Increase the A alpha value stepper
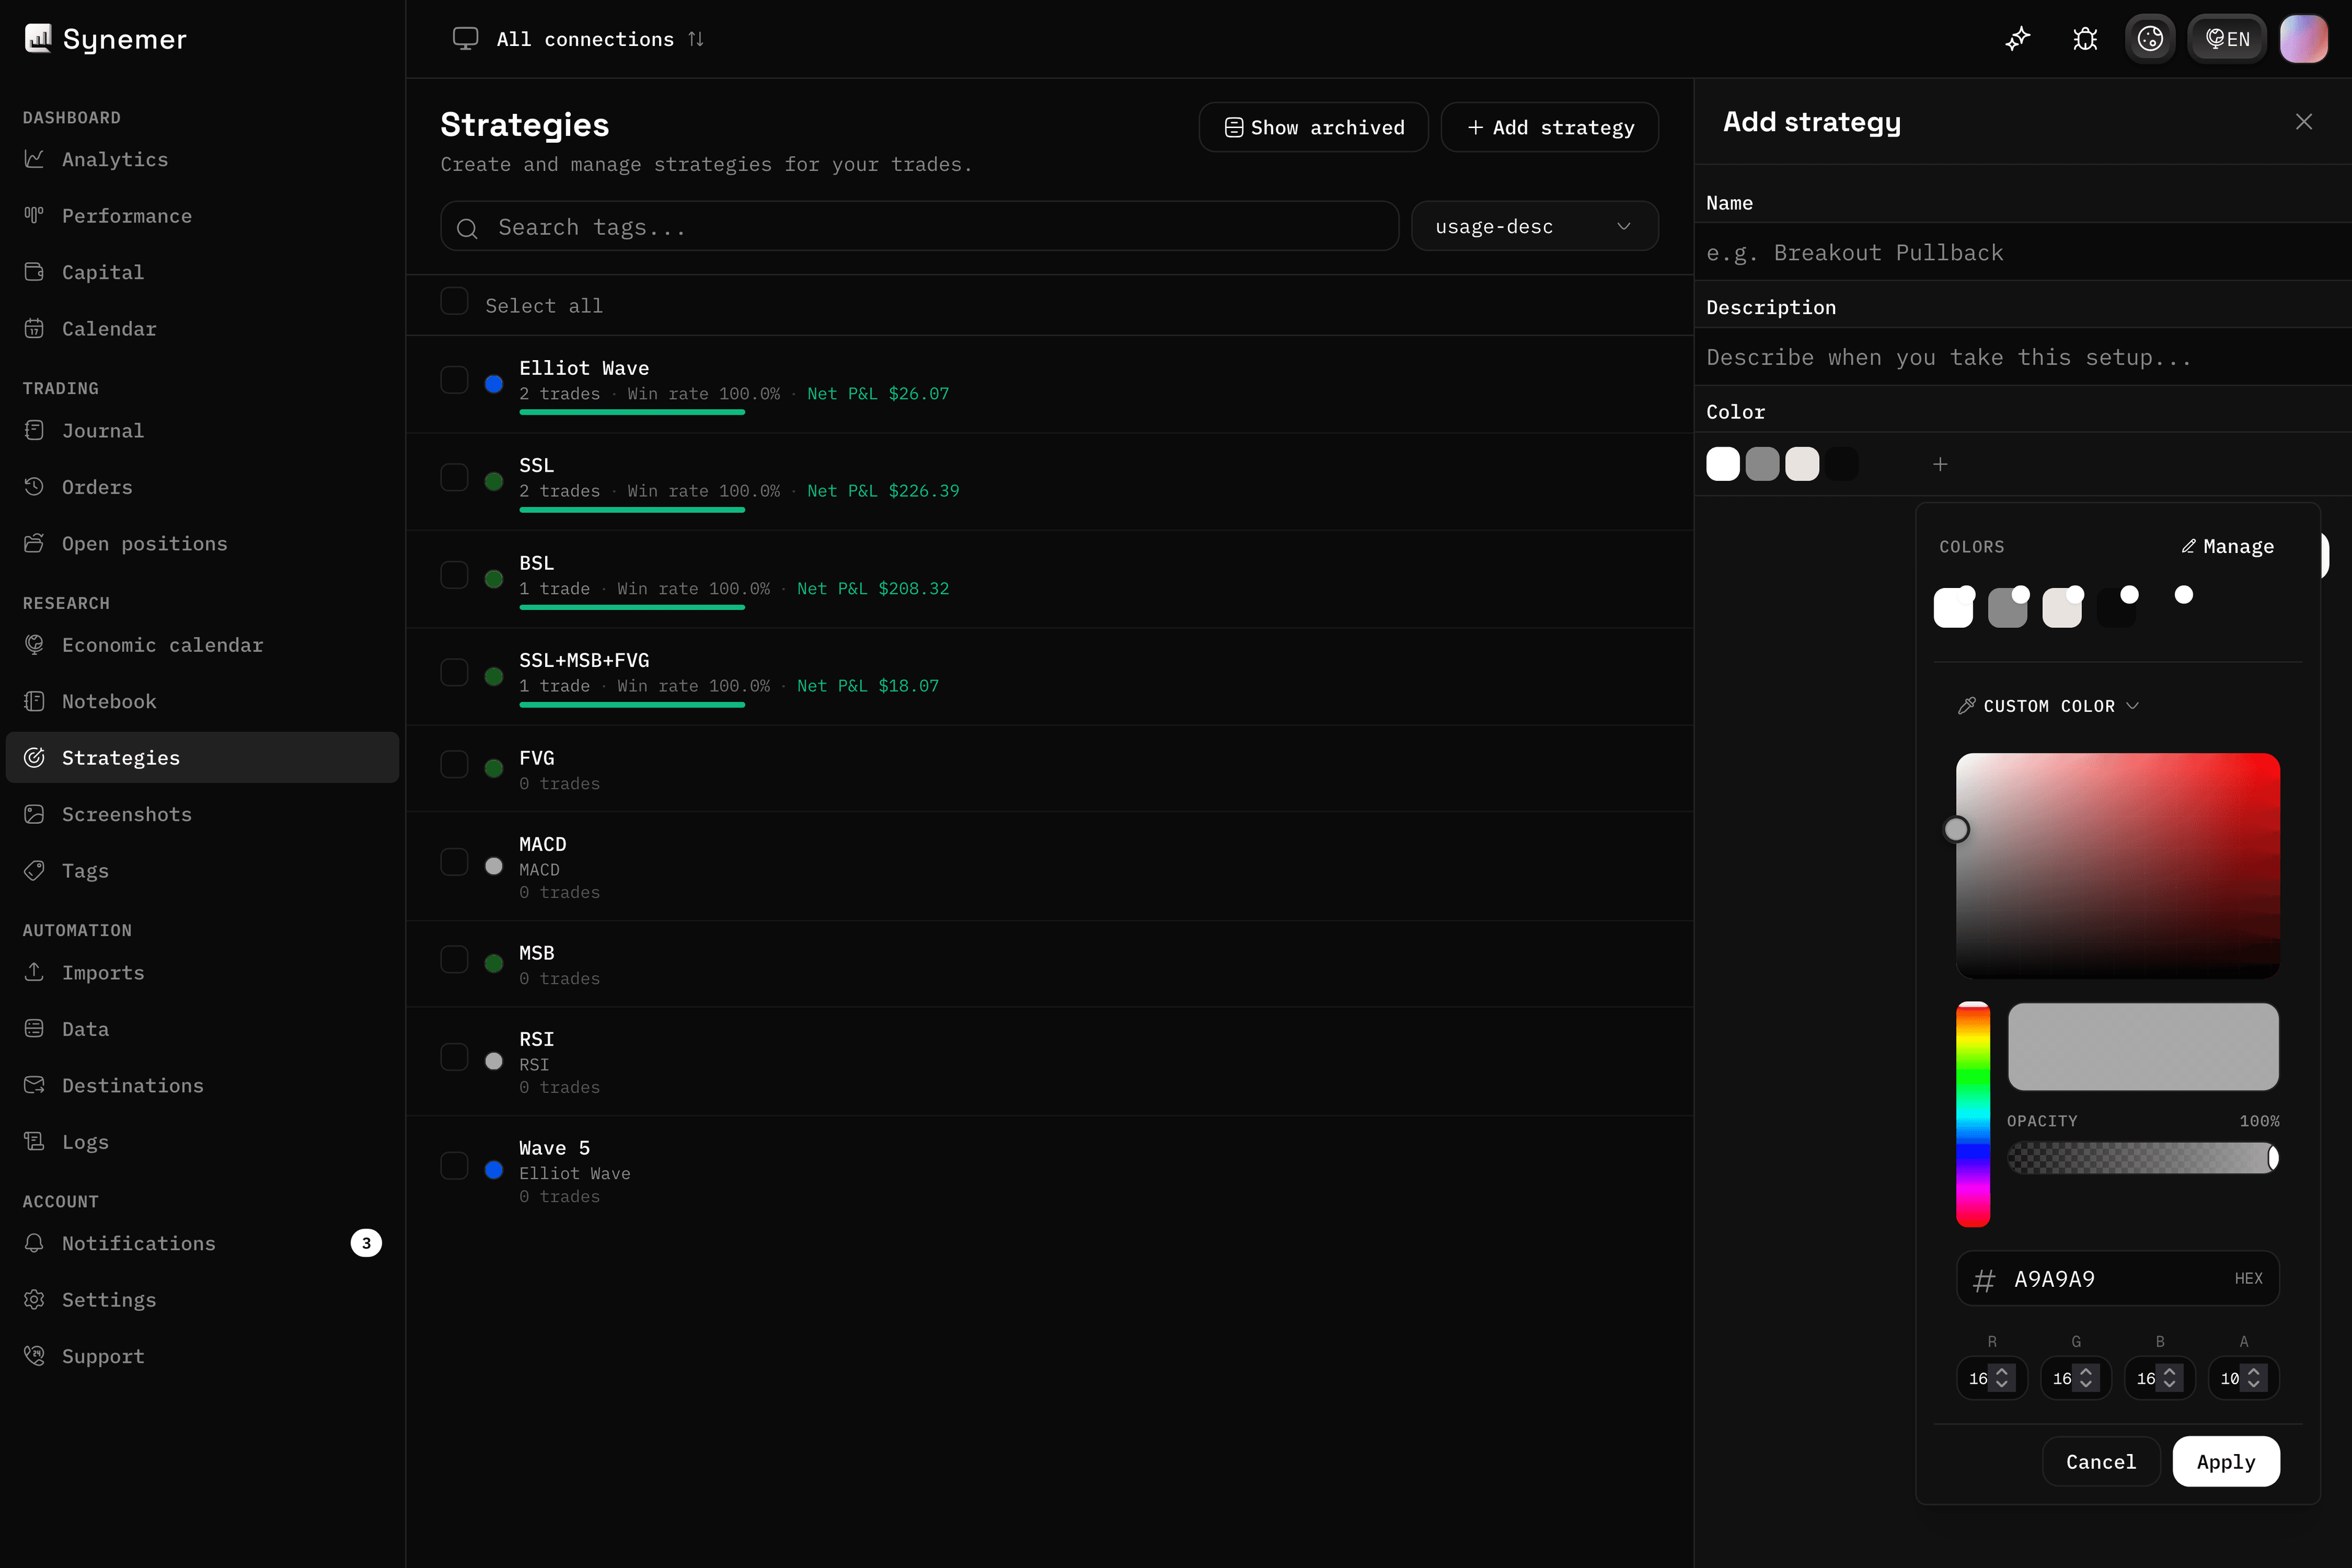Screen dimensions: 2352x1568 [x=2254, y=1371]
